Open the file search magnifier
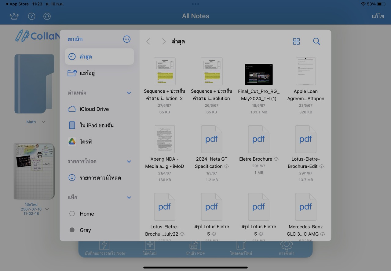Image resolution: width=391 pixels, height=271 pixels. (316, 41)
